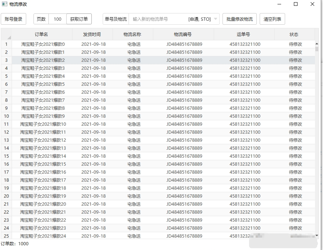323x250 pixels.
Task: Click the 清空列表 button
Action: (272, 19)
